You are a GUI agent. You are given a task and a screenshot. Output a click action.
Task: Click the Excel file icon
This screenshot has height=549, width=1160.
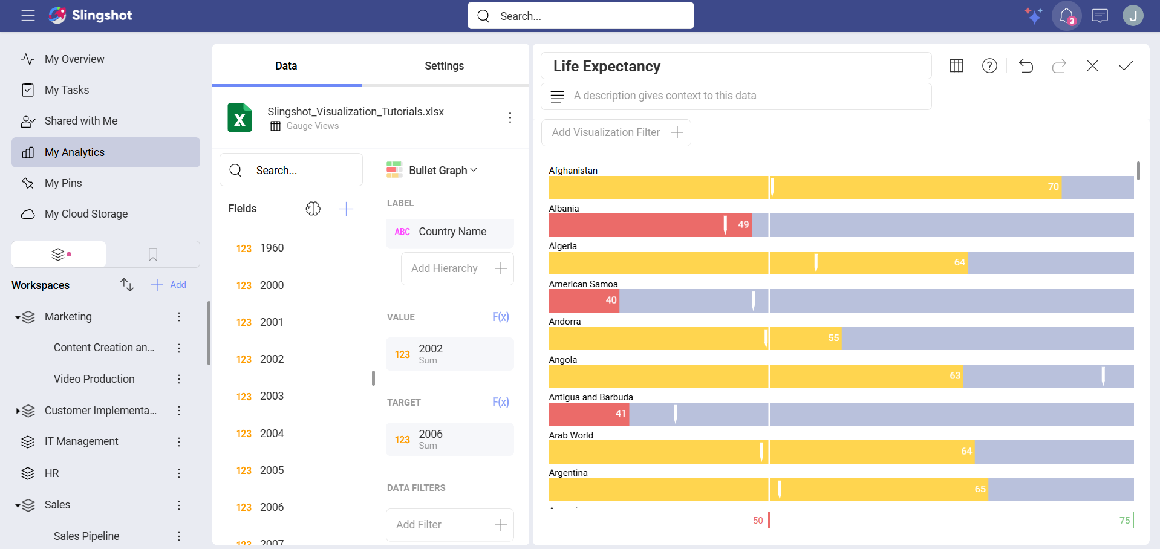pos(240,117)
